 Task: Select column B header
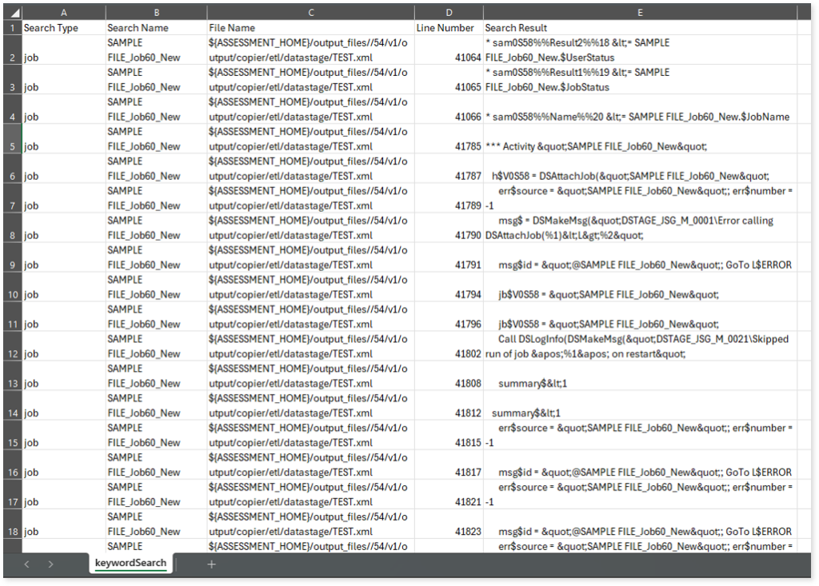tap(155, 13)
